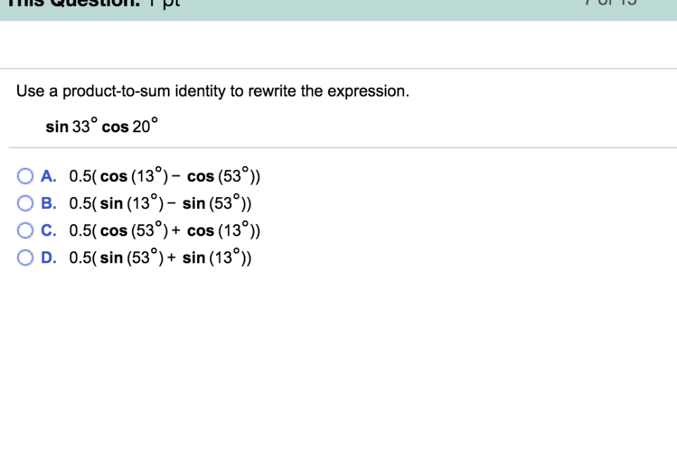Click the This Question: 1 pt header
The width and height of the screenshot is (677, 467).
click(89, 5)
